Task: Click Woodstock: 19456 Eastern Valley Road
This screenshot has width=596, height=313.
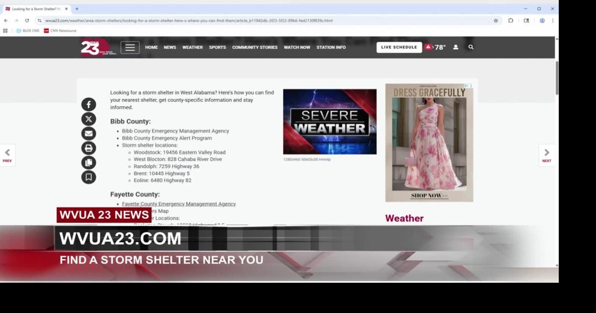Action: click(179, 152)
